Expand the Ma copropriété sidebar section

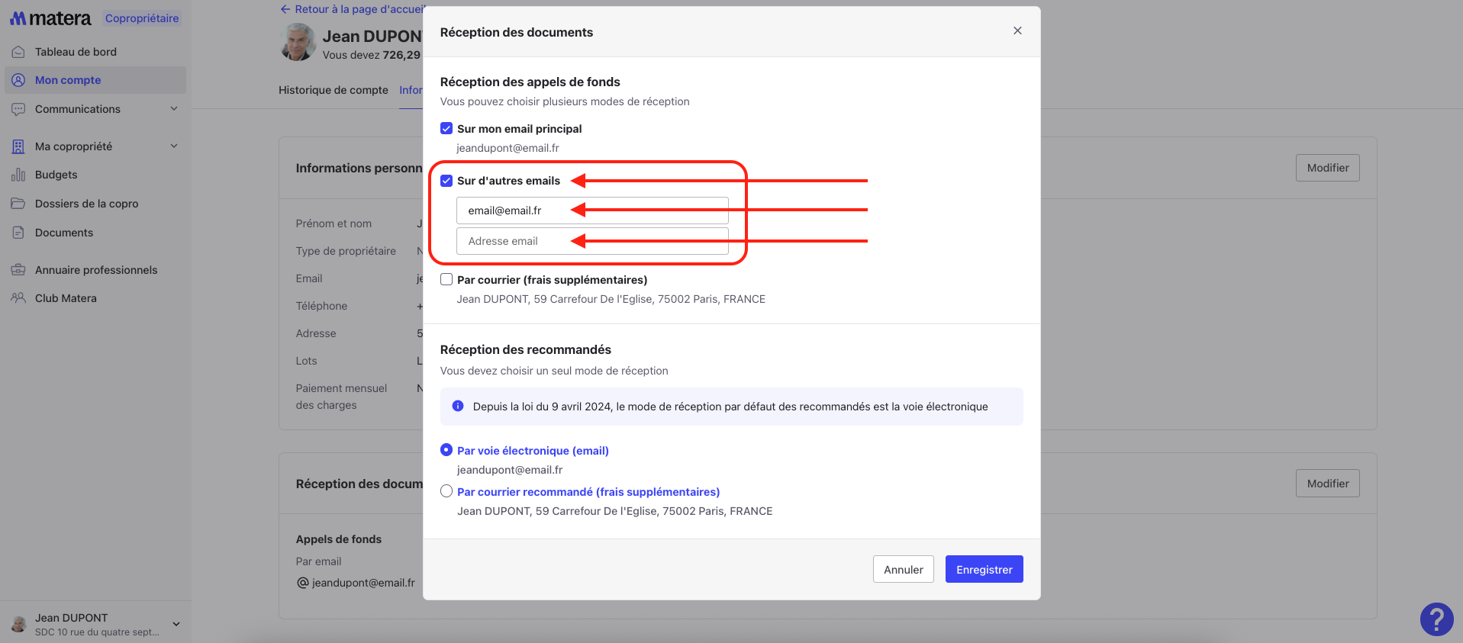tap(174, 146)
